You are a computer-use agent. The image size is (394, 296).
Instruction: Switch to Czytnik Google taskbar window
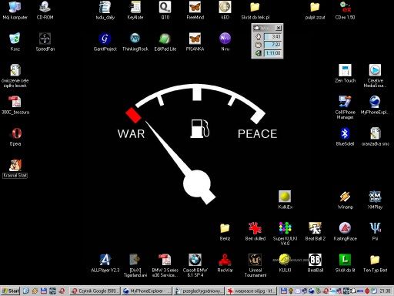[95, 291]
